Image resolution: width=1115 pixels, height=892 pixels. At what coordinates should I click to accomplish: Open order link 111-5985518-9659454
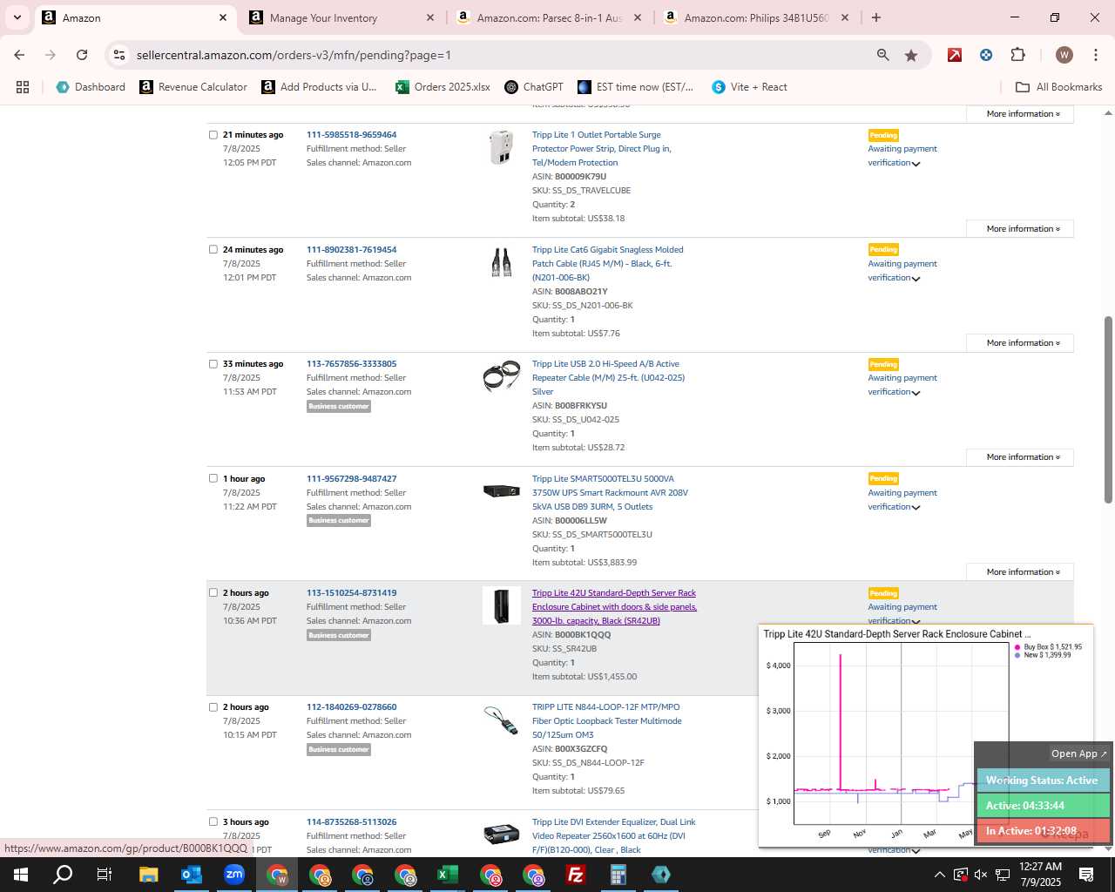(351, 135)
